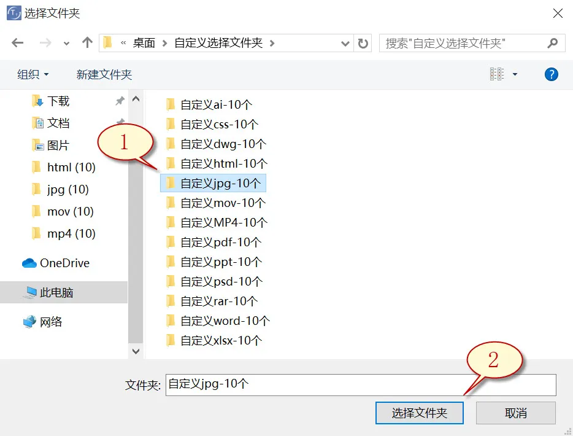
Task: Click the 桌面 breadcrumb item
Action: 145,43
